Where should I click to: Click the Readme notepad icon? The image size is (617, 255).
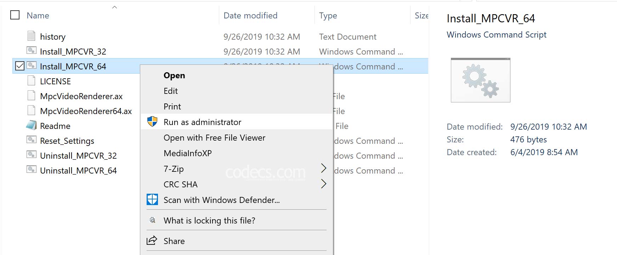31,125
